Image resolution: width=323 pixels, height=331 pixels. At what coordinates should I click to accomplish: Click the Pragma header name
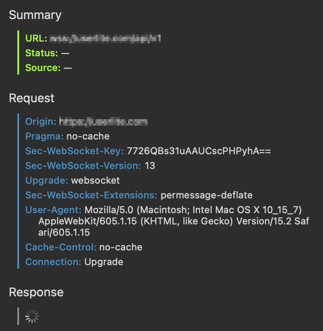click(44, 136)
